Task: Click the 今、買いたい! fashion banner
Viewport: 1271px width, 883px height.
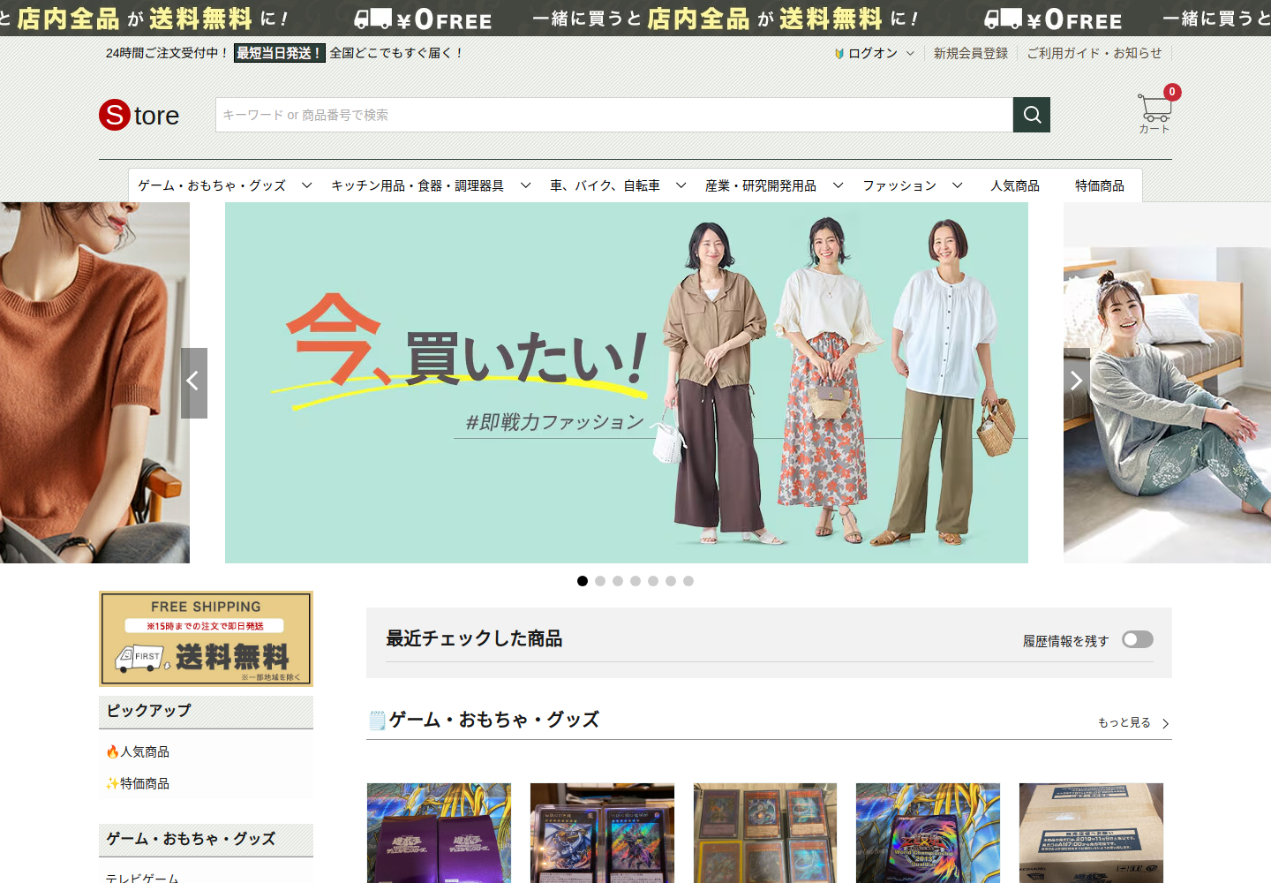Action: tap(627, 382)
